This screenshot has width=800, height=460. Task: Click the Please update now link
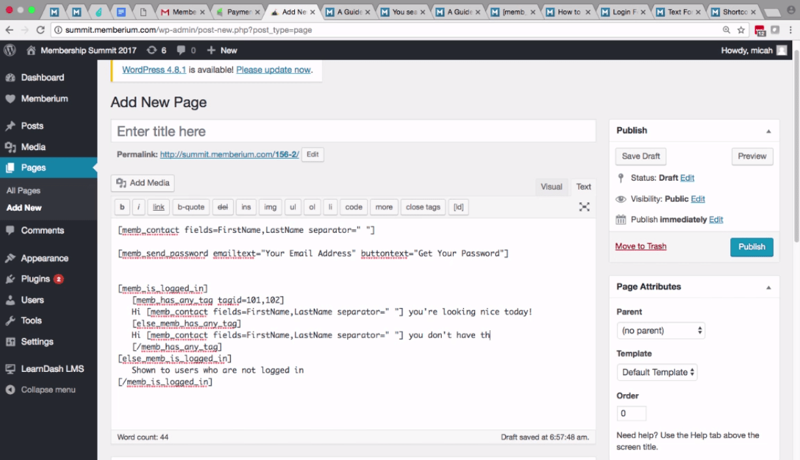(x=273, y=70)
